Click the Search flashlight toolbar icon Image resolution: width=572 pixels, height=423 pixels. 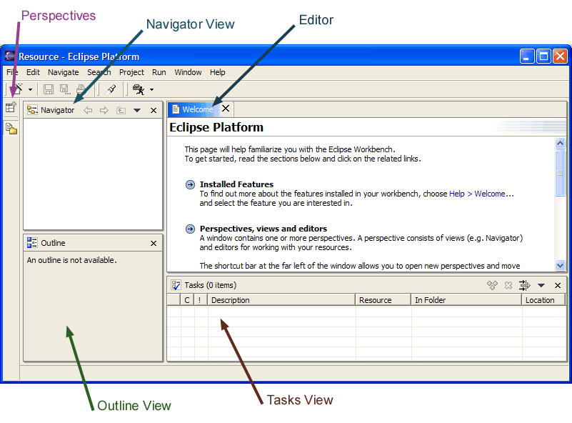(111, 89)
